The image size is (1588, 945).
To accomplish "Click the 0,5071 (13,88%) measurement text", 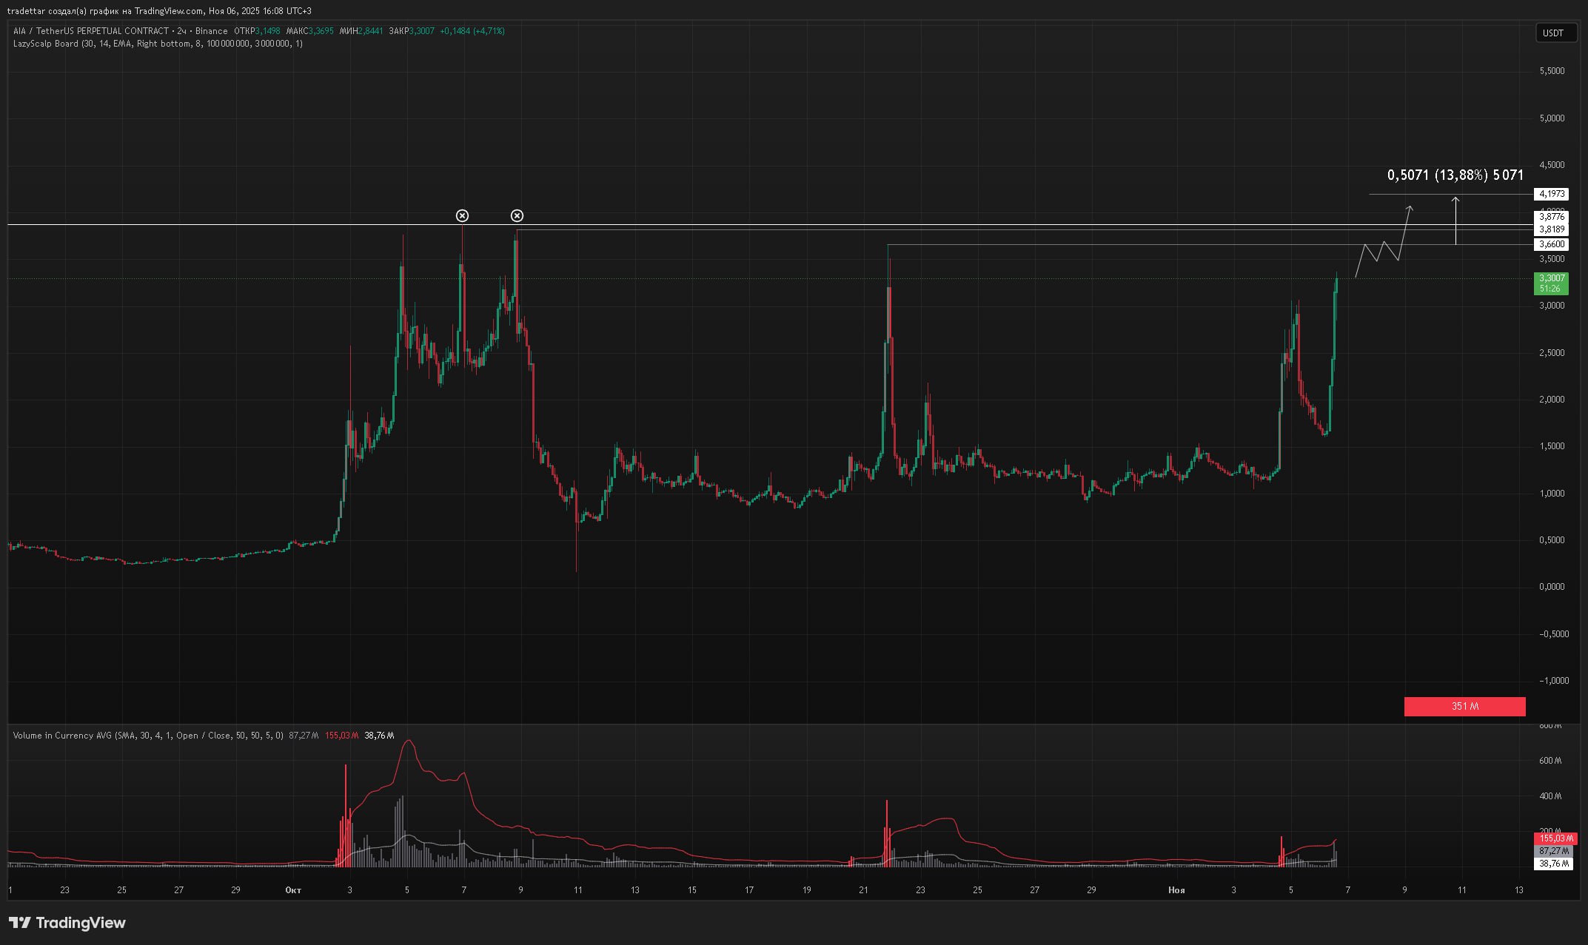I will (x=1455, y=175).
